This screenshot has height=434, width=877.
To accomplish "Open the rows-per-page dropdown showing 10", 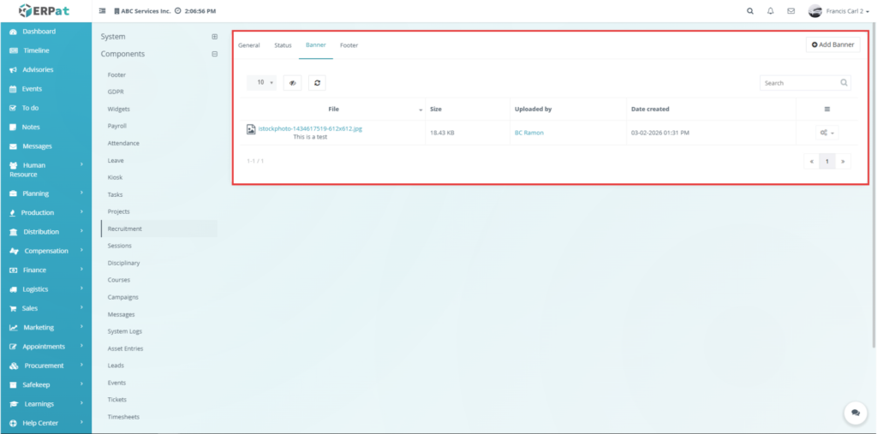I will [261, 83].
